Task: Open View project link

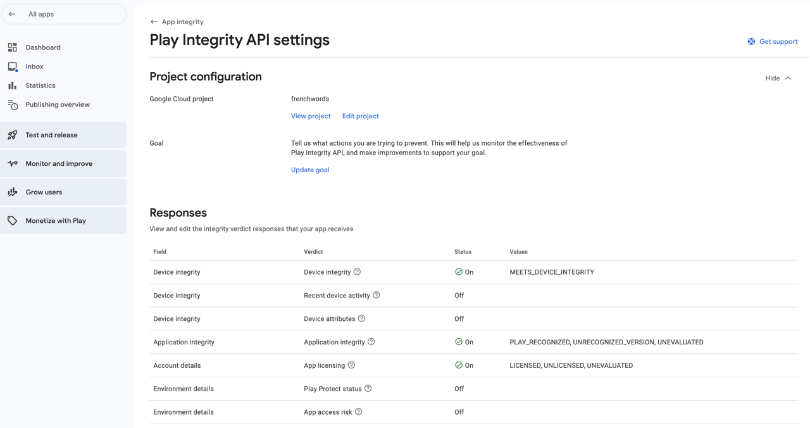Action: [310, 116]
